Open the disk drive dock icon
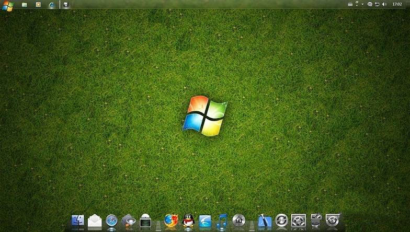 316,221
